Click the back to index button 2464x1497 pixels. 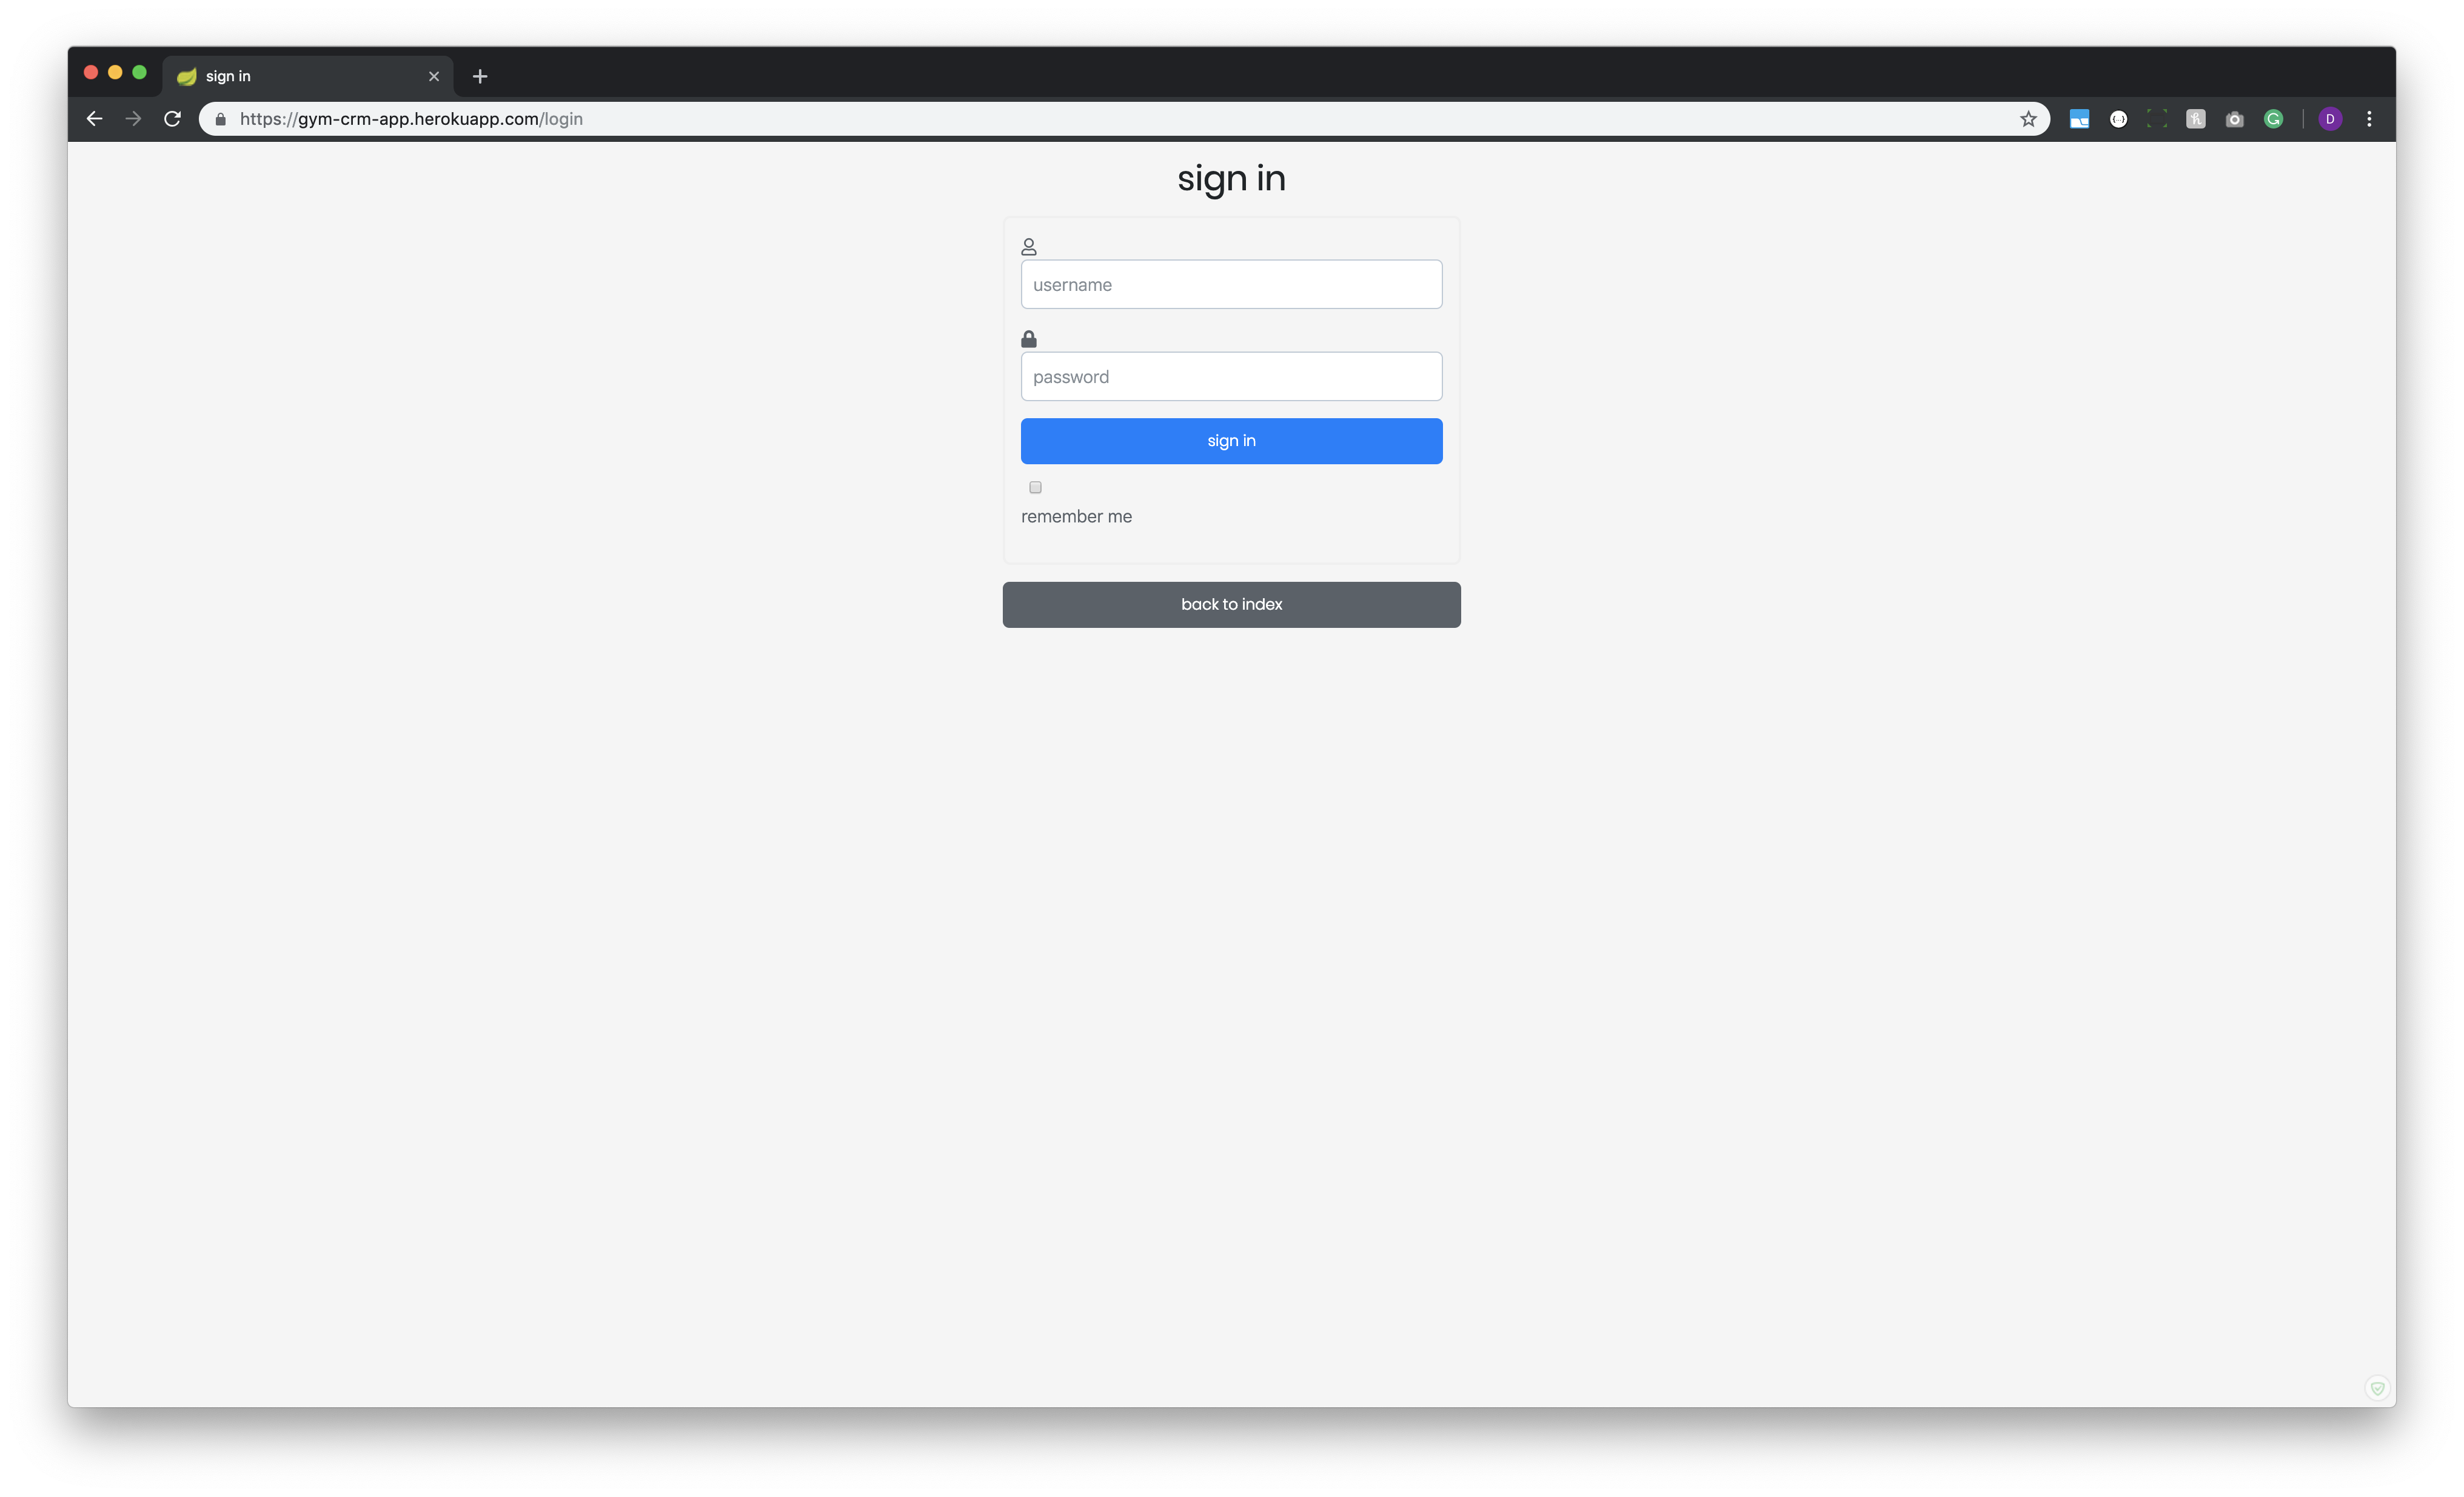pyautogui.click(x=1232, y=604)
